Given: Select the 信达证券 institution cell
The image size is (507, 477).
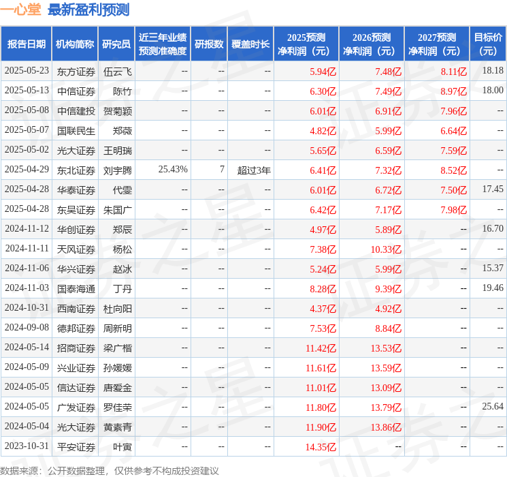Looking at the screenshot, I should (x=76, y=388).
